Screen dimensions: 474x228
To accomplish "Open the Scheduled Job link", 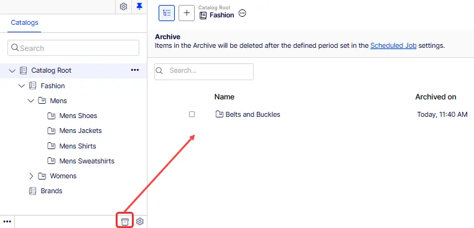I will tap(393, 46).
